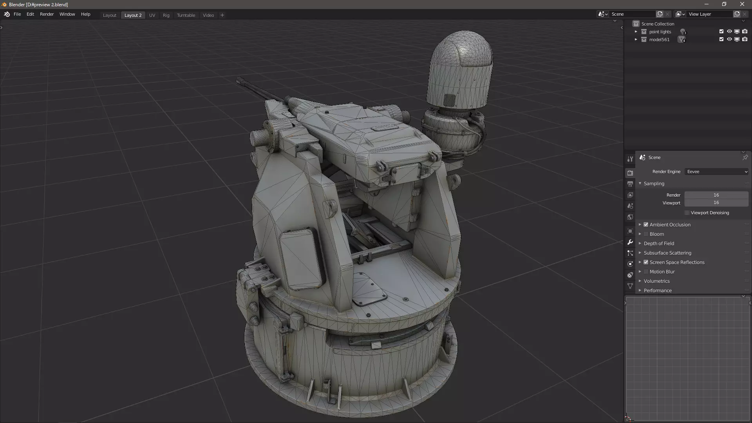Open the scene browse dropdown
The height and width of the screenshot is (423, 752).
point(603,14)
